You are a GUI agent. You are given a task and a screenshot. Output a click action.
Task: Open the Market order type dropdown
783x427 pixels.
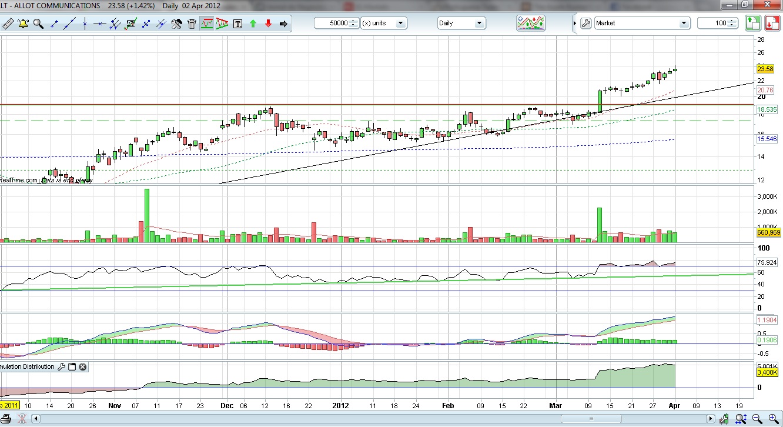(x=642, y=23)
